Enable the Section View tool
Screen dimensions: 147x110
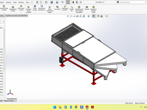[77, 16]
